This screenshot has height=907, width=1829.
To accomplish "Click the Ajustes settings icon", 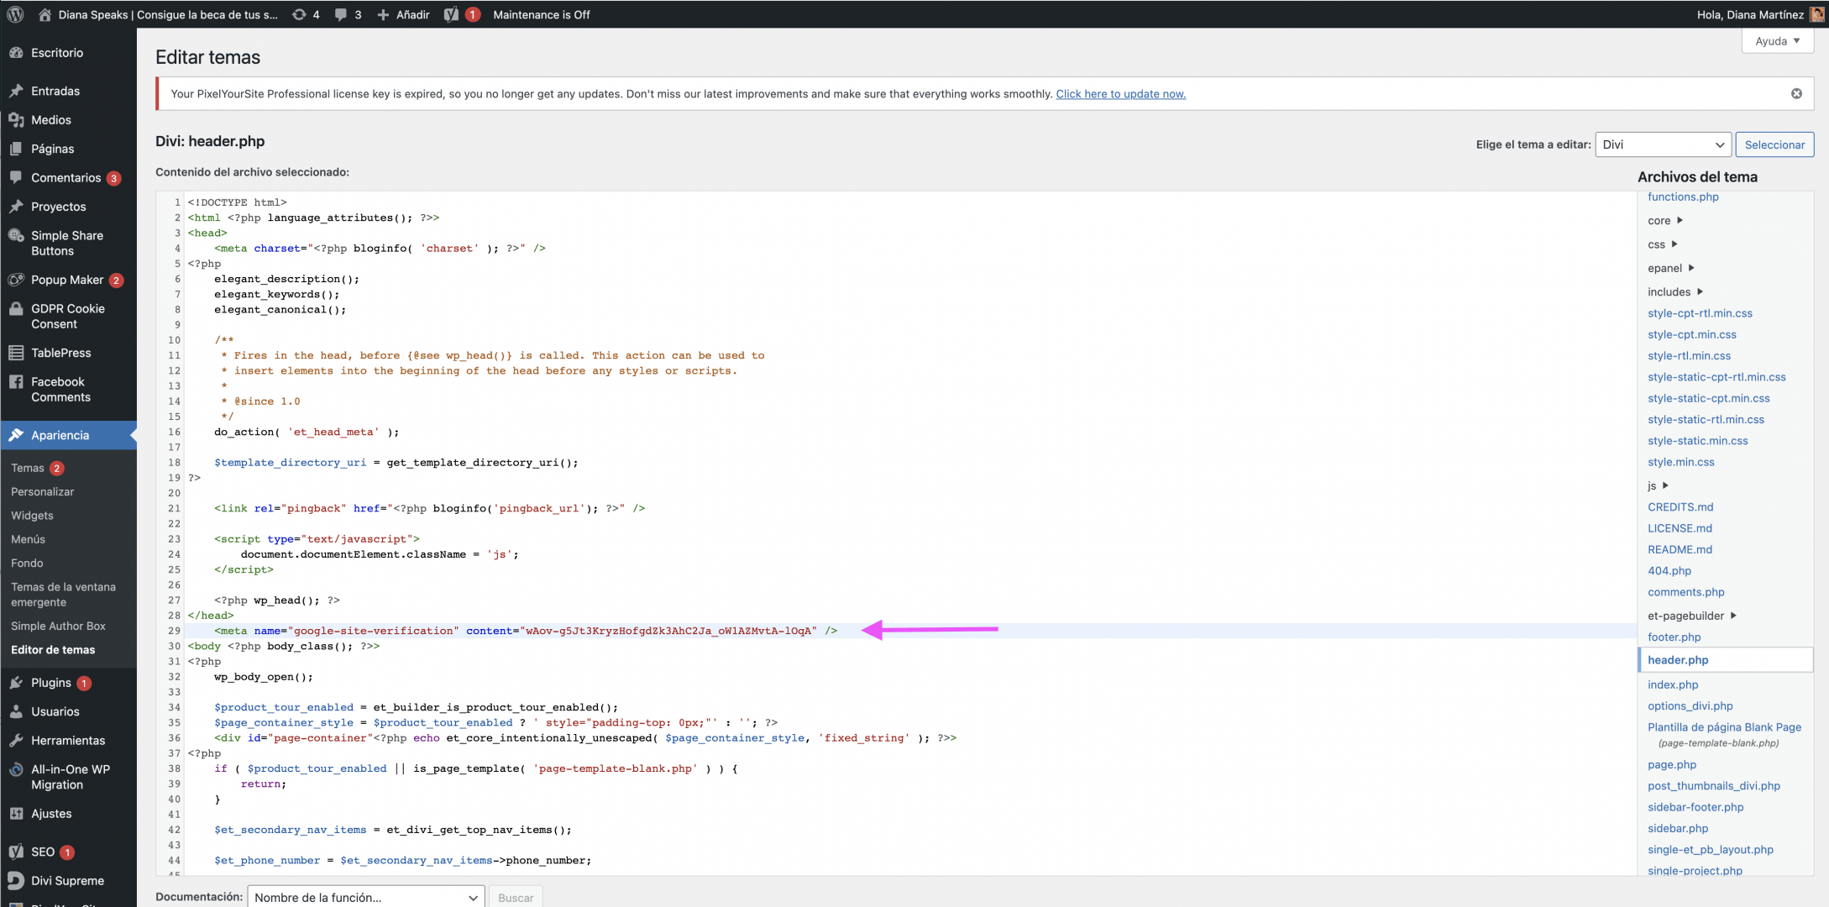I will pyautogui.click(x=16, y=814).
